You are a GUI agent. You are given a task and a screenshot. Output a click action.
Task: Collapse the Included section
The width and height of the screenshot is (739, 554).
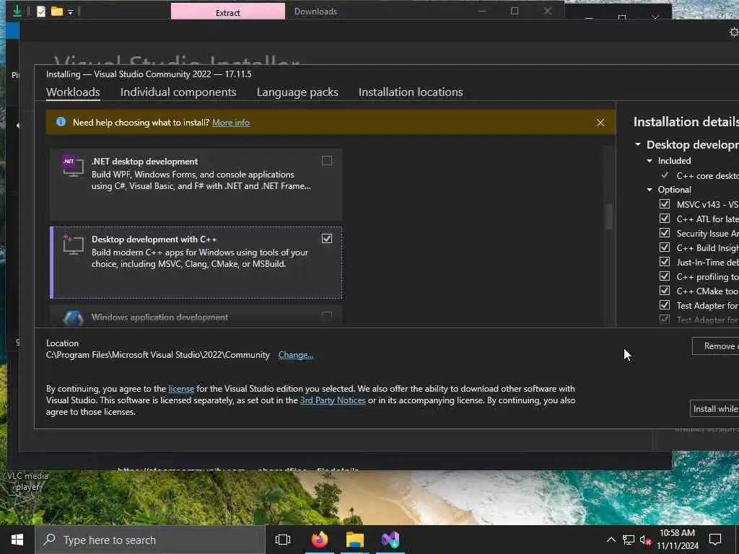click(x=650, y=161)
